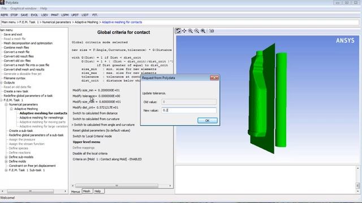Click the zoom in magnifier icon
This screenshot has height=203, width=362.
point(191,31)
